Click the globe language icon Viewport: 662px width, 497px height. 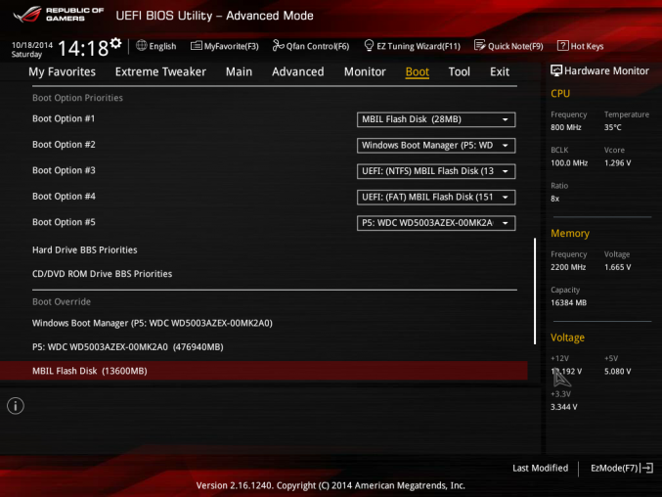click(142, 46)
